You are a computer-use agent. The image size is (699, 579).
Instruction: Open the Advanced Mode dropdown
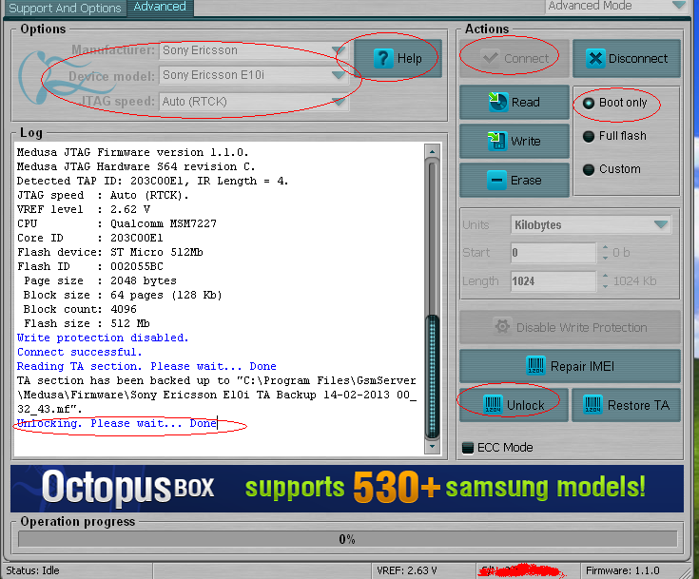(678, 6)
